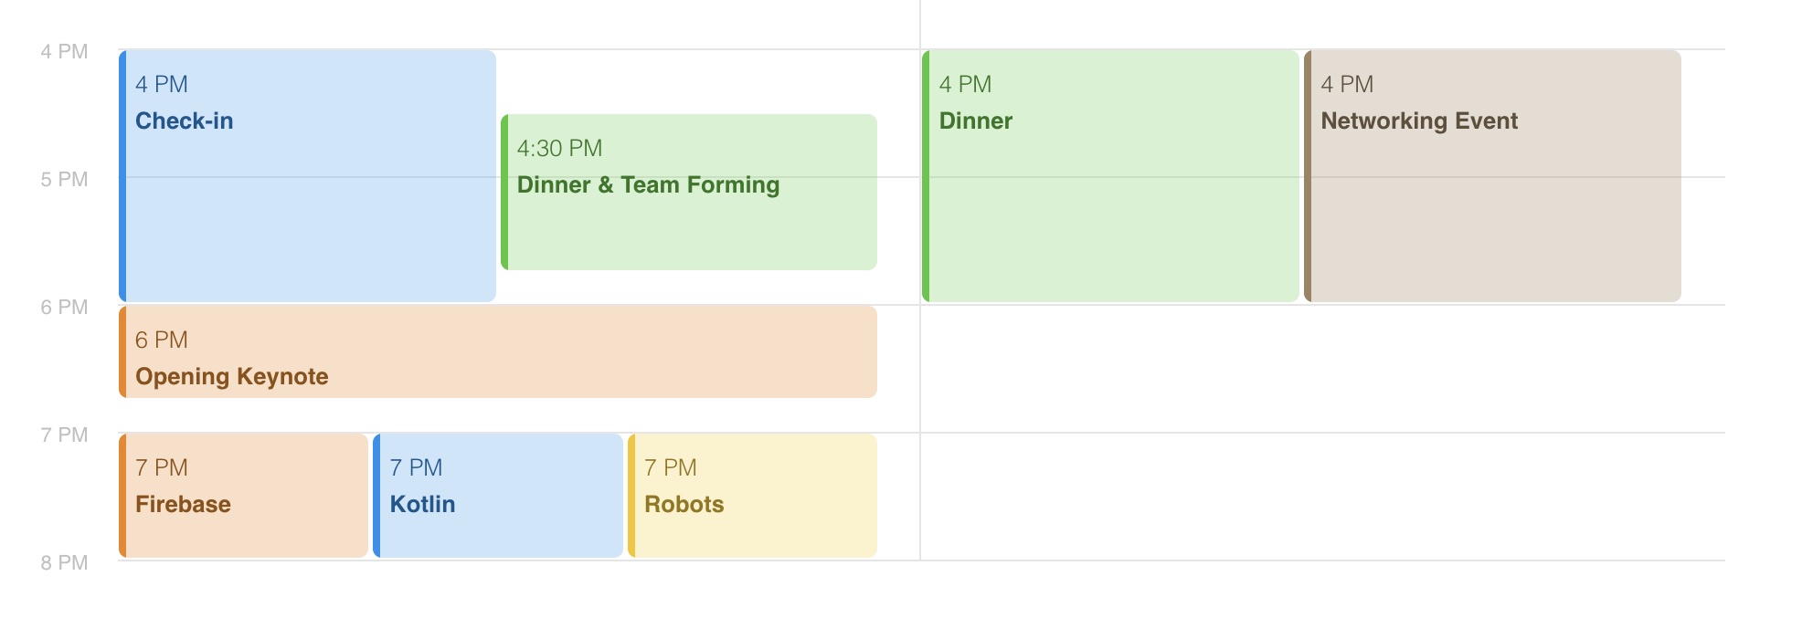The height and width of the screenshot is (639, 1802).
Task: Open the Opening Keynote event
Action: 498,351
